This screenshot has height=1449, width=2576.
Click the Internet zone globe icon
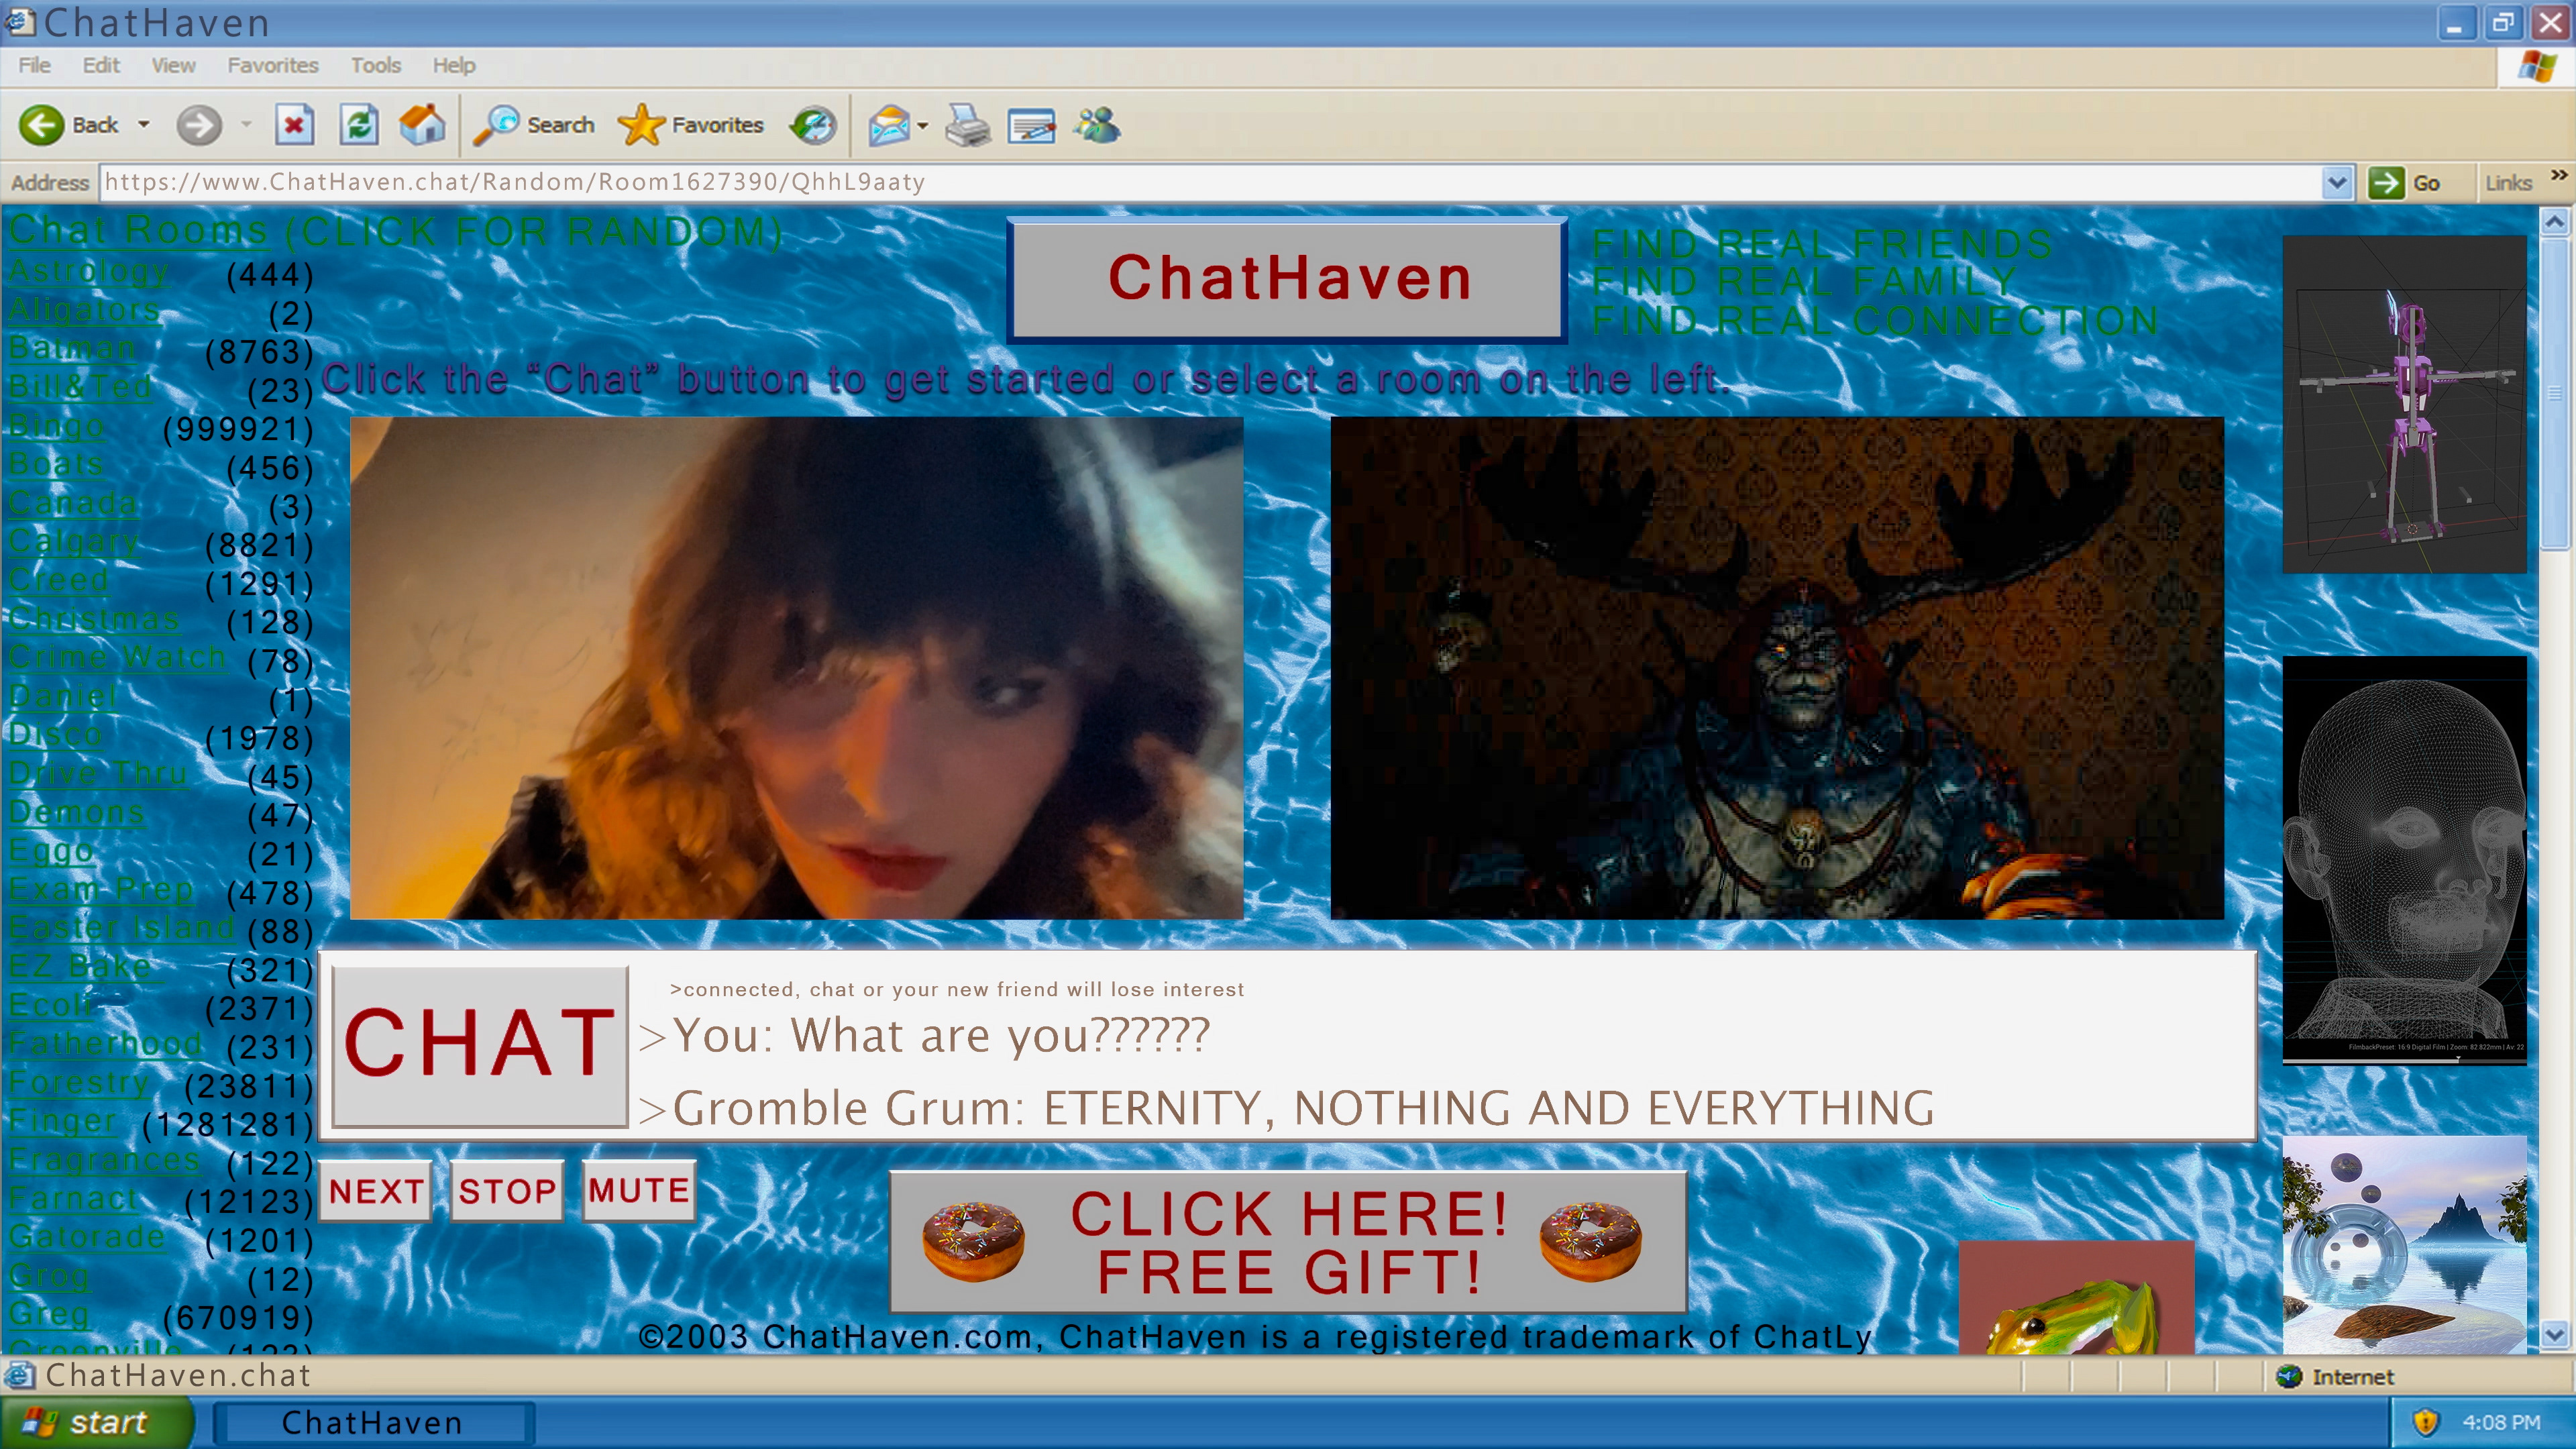(2289, 1377)
